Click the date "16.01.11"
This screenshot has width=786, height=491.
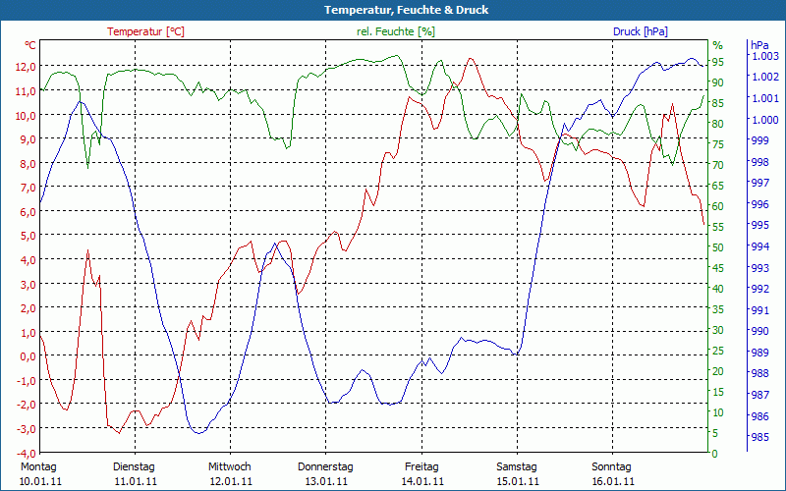coord(613,481)
